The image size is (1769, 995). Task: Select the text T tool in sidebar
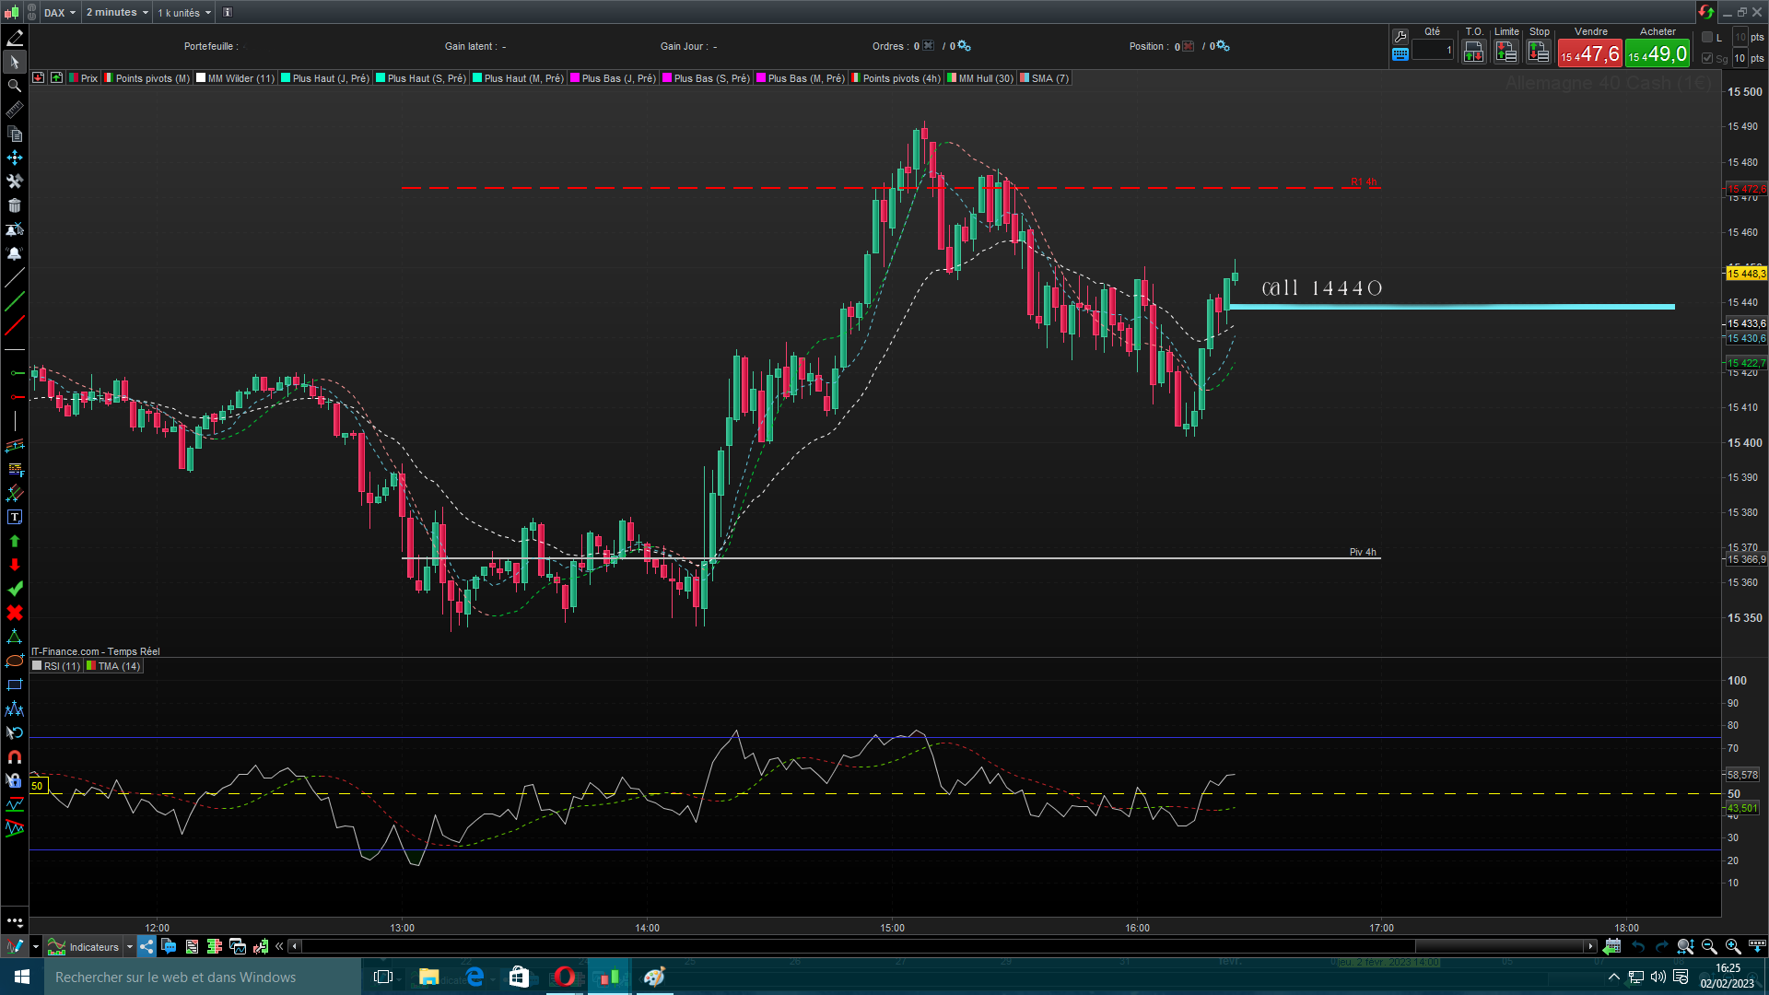tap(15, 517)
